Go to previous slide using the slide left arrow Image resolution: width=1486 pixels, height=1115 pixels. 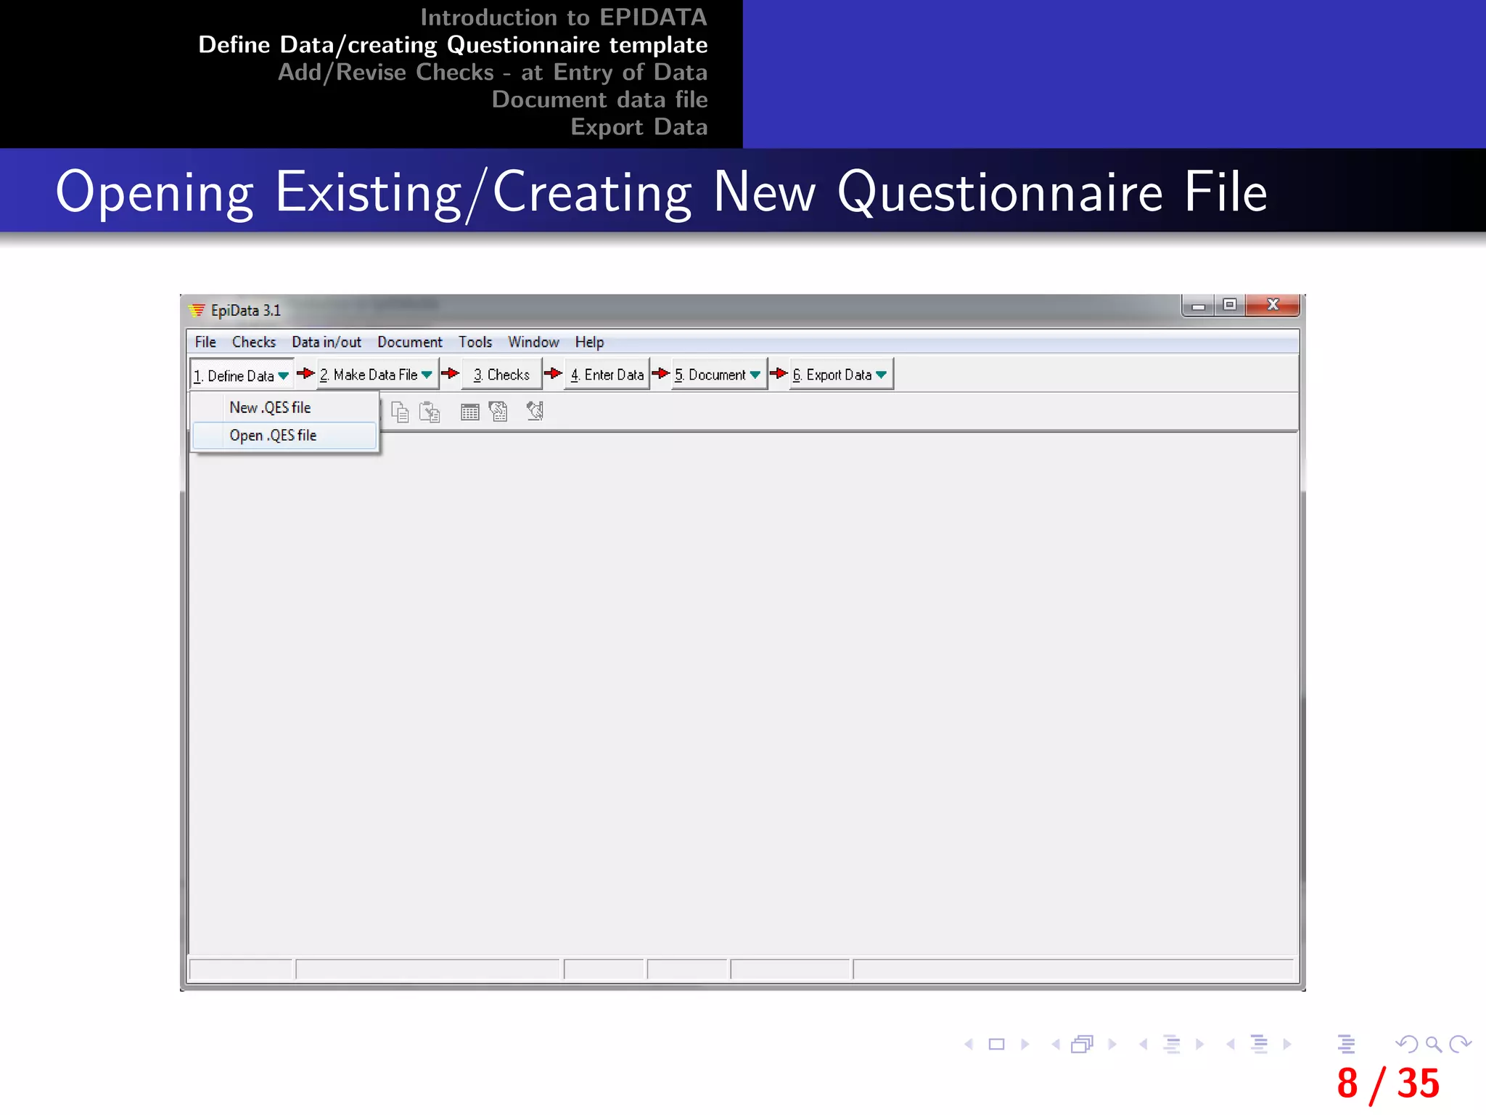pyautogui.click(x=969, y=1044)
